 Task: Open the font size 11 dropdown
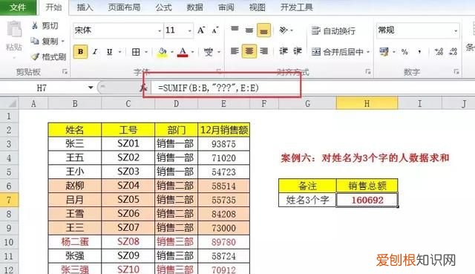190,31
